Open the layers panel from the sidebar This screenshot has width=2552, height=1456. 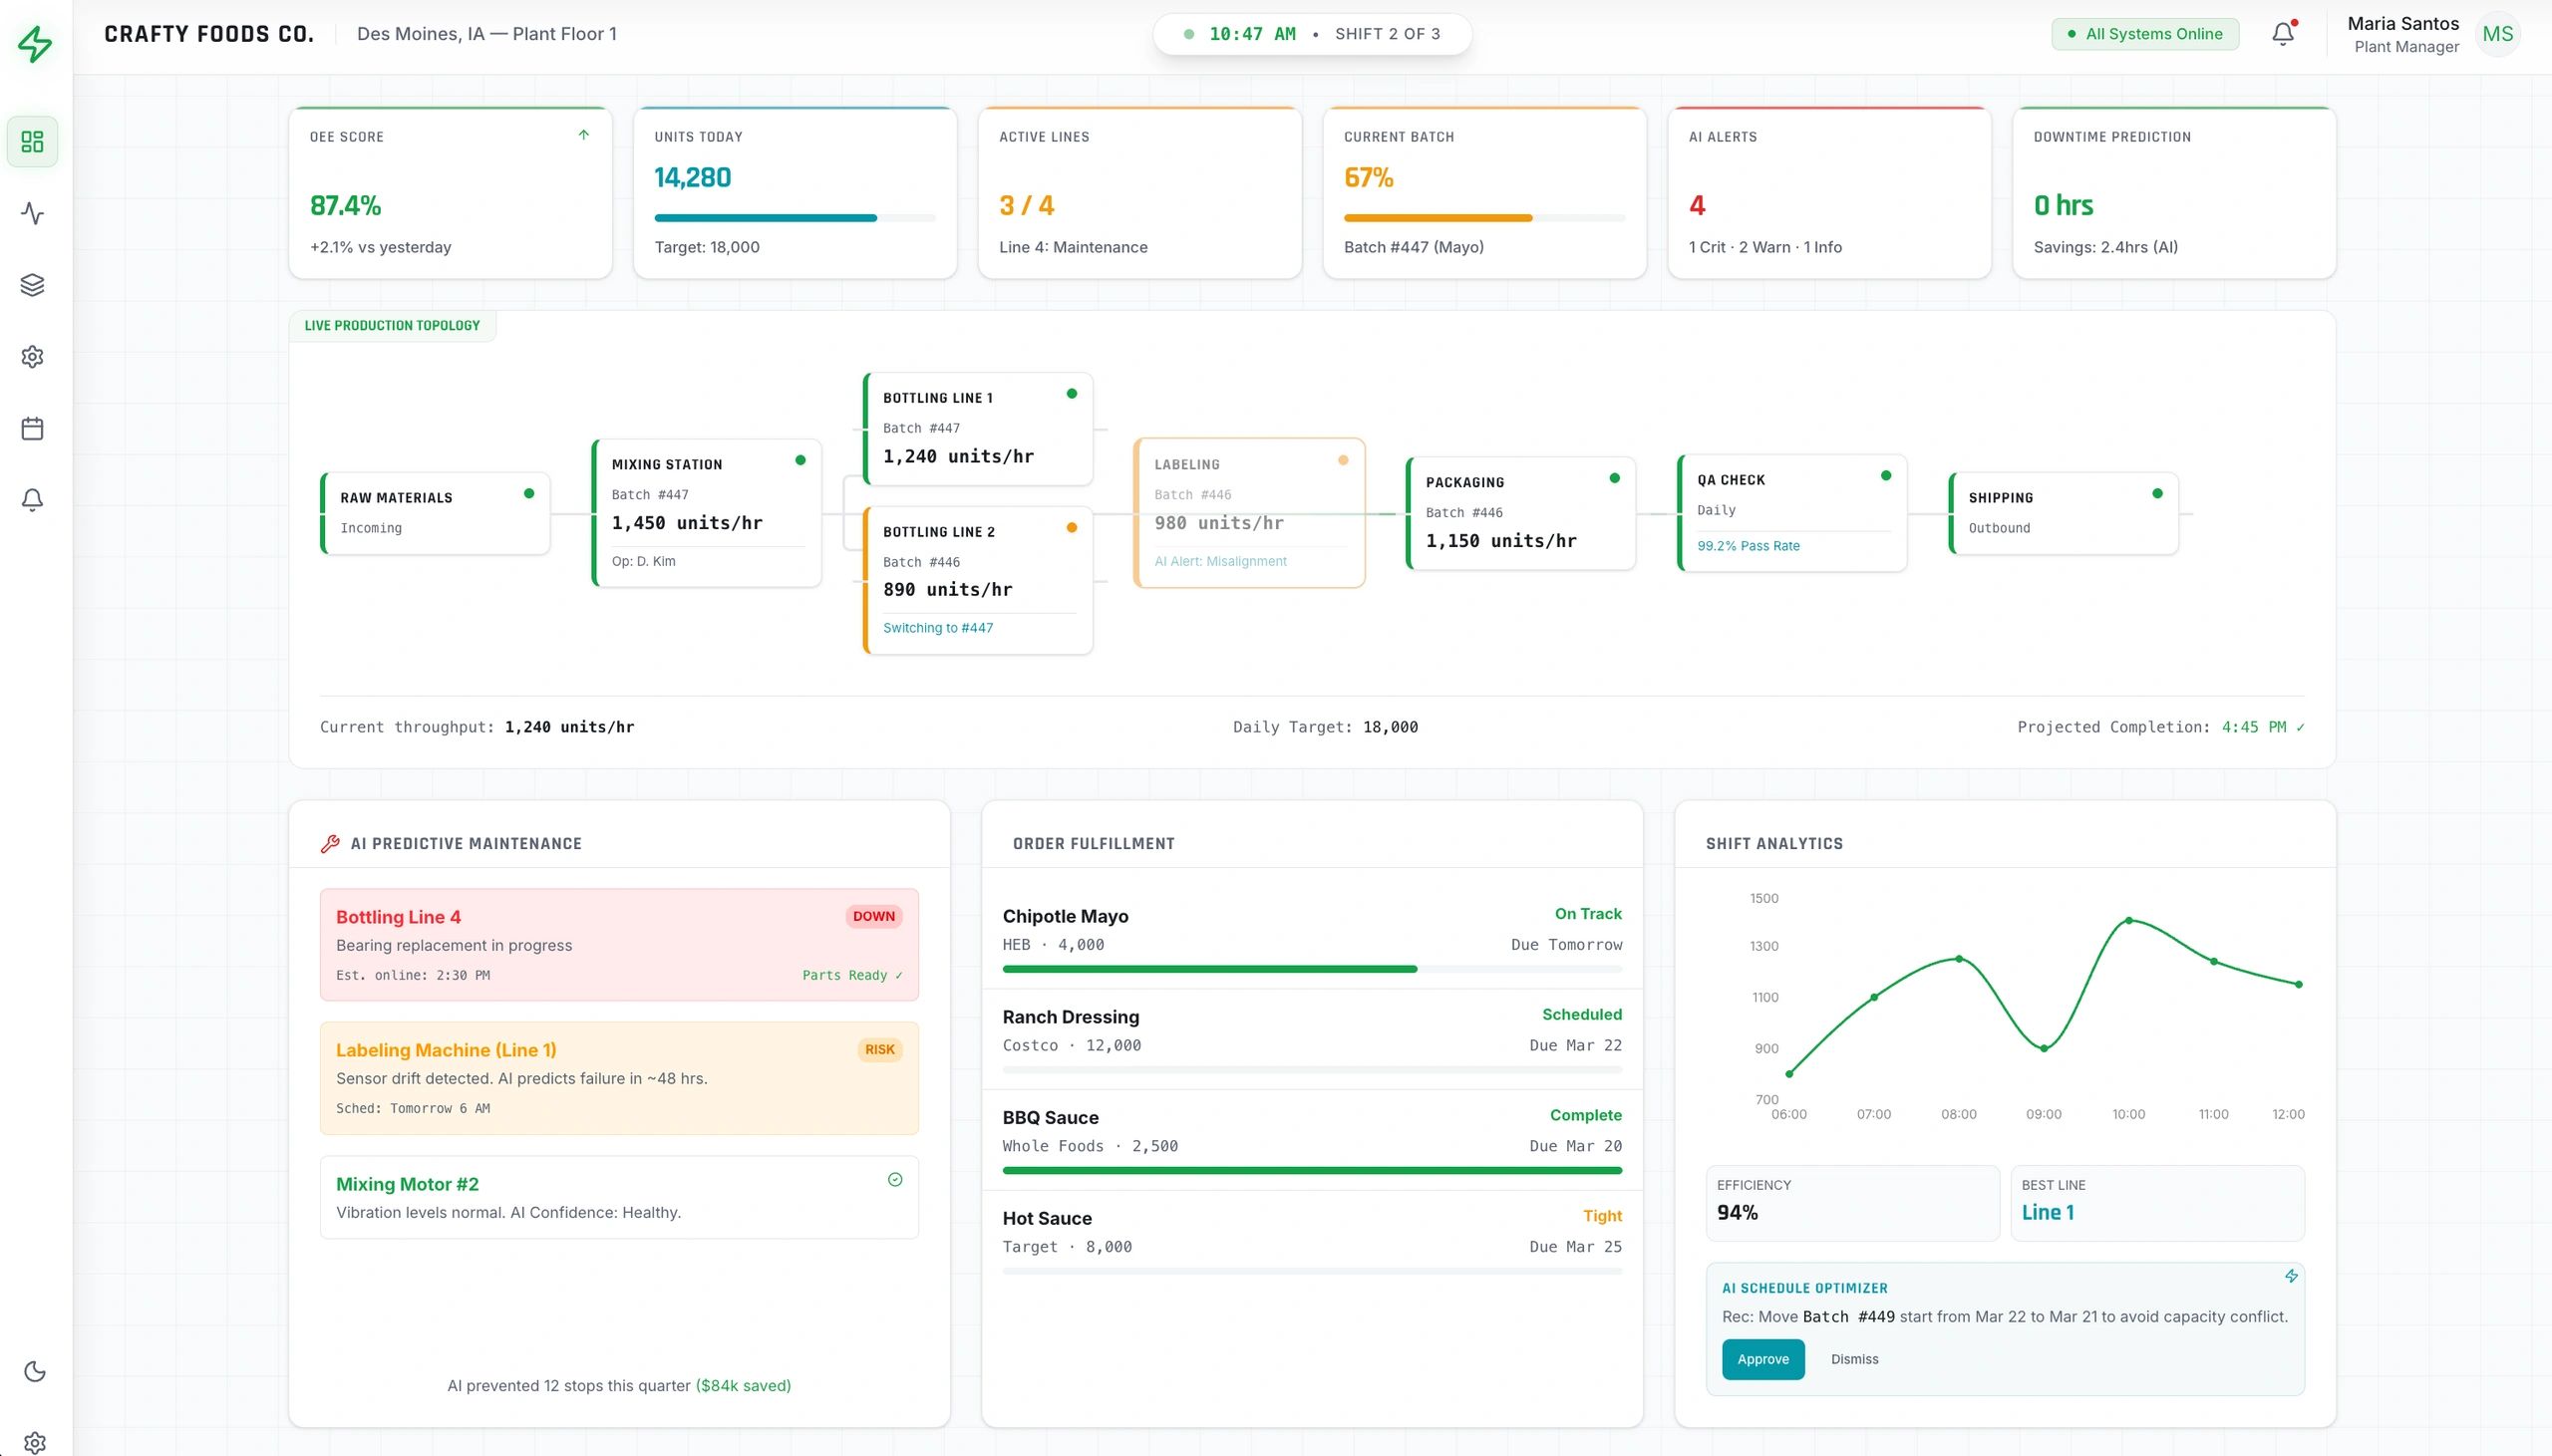click(32, 284)
